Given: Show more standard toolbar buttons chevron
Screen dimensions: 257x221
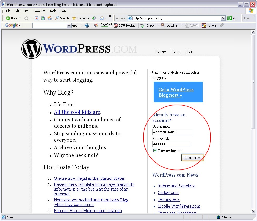Looking at the screenshot, I should point(110,16).
